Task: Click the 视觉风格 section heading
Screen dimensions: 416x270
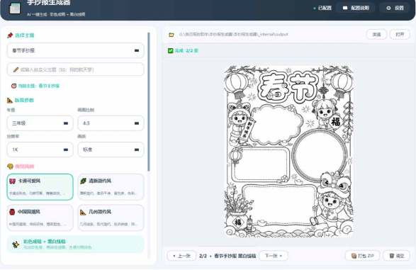Action: click(24, 167)
